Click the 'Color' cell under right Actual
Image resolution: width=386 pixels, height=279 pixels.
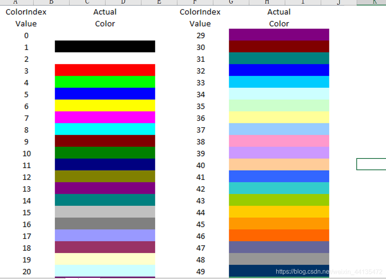(279, 23)
